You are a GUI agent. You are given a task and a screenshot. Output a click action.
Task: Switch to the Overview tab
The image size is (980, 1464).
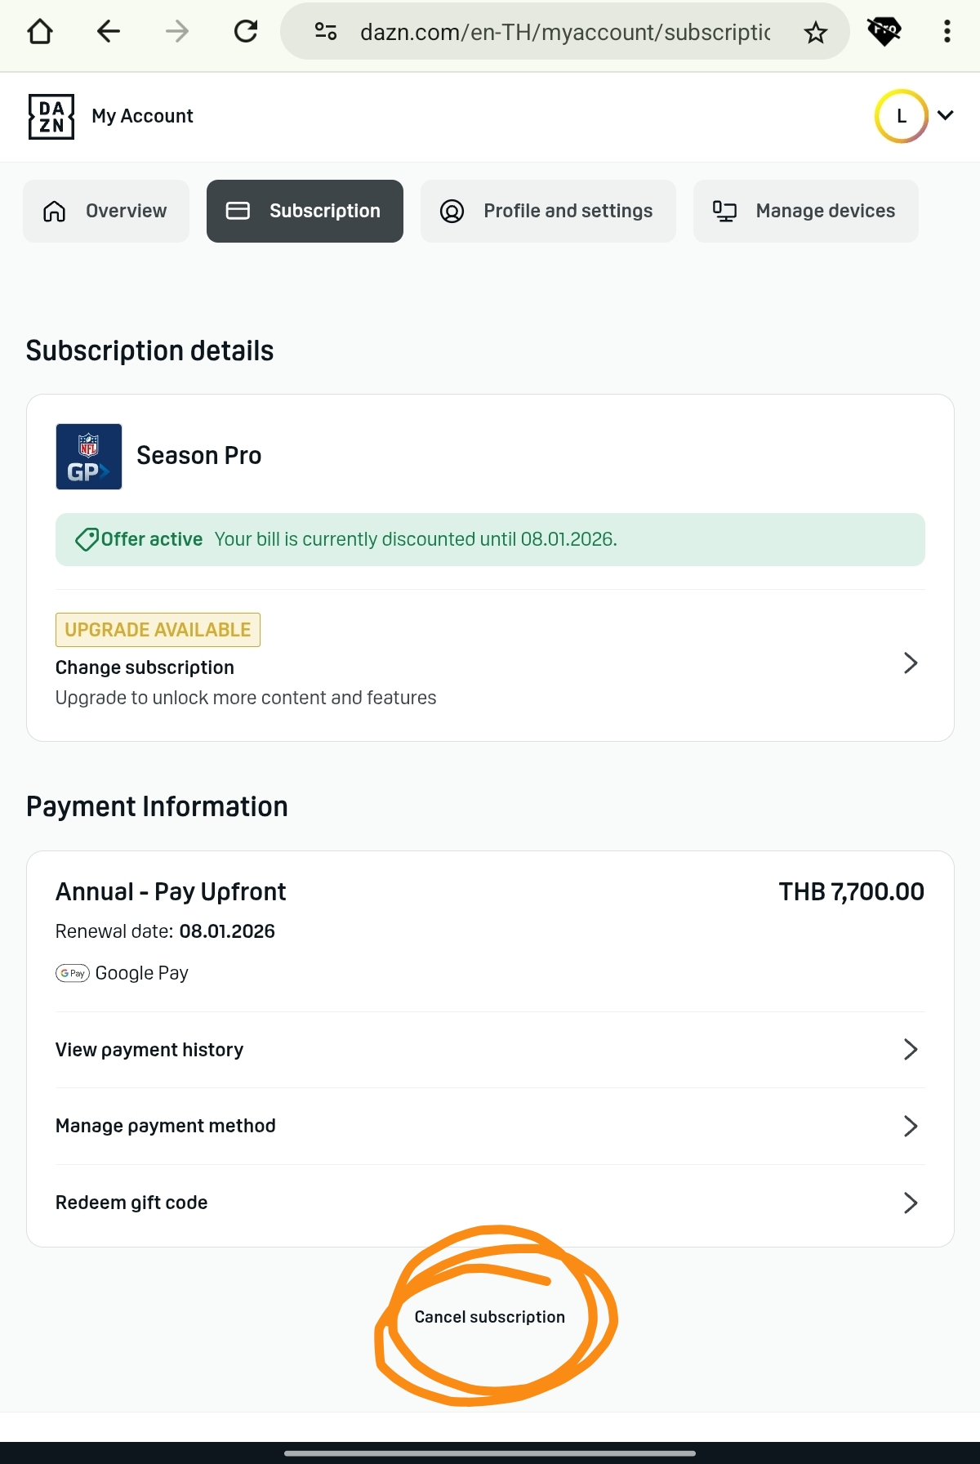(x=106, y=211)
